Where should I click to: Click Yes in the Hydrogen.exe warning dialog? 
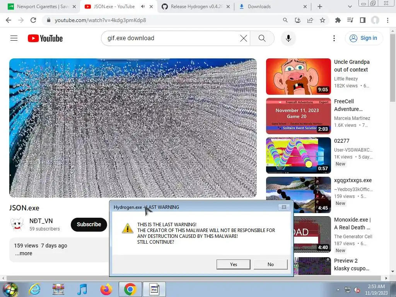[x=233, y=264]
